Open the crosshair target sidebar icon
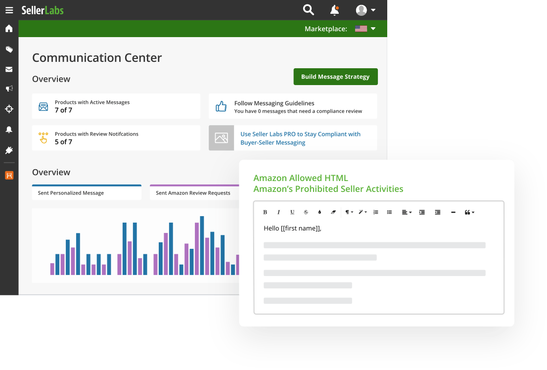Screen dimensions: 547x370 click(x=9, y=109)
